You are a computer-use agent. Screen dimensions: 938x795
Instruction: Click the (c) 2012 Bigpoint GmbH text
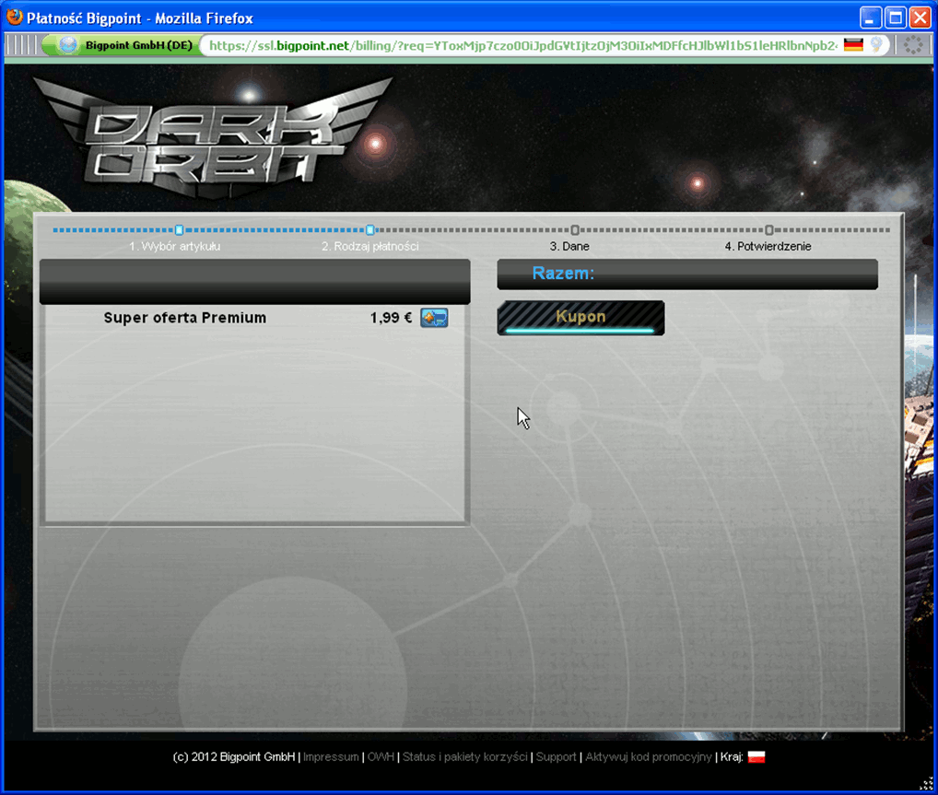tap(233, 756)
